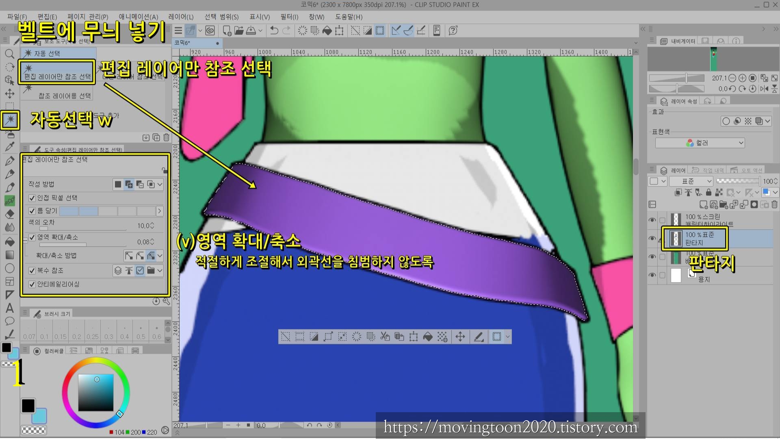The height and width of the screenshot is (439, 780).
Task: Select the Text tool
Action: tap(10, 308)
